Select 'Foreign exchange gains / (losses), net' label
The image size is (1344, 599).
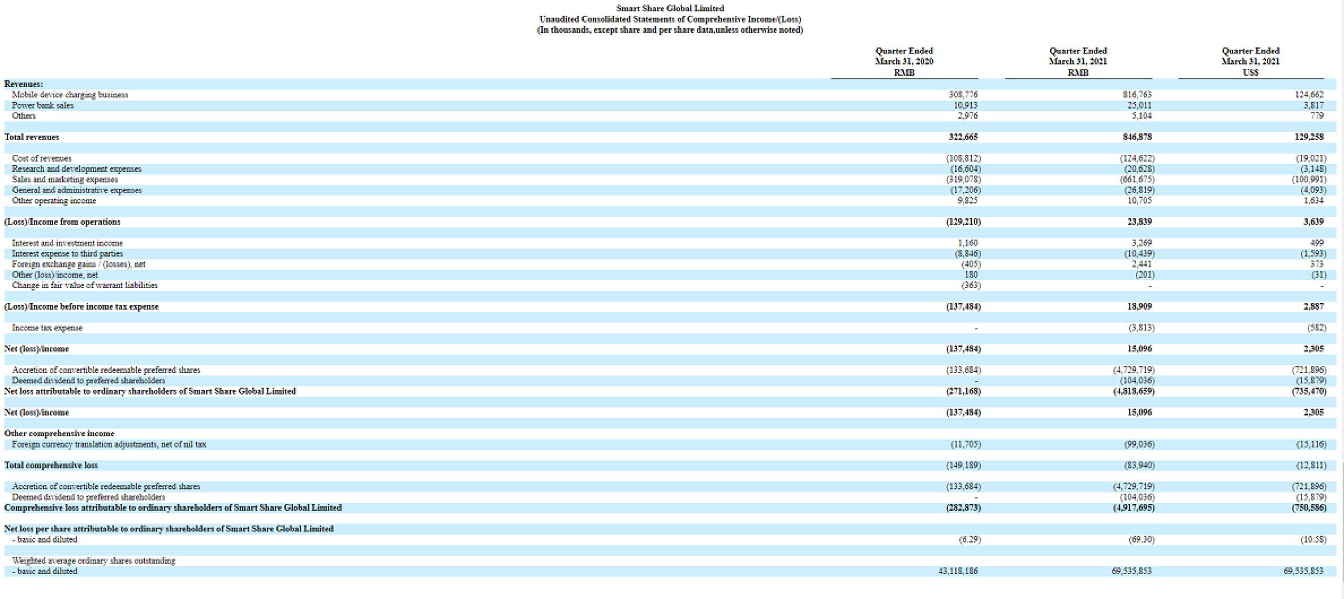[79, 264]
